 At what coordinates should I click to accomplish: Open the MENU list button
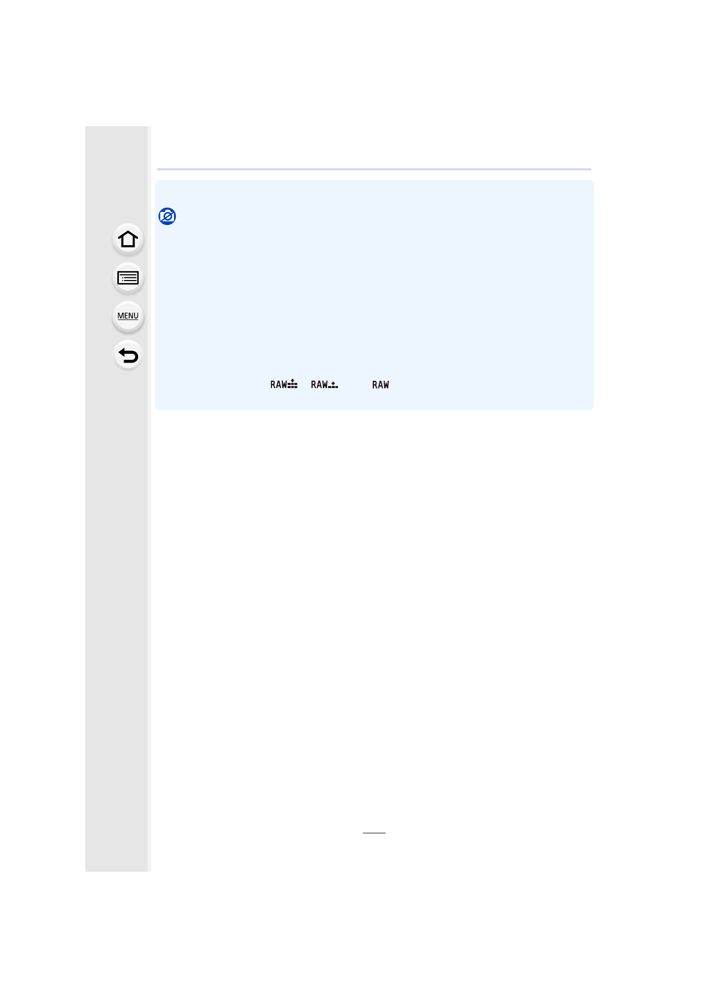[128, 316]
